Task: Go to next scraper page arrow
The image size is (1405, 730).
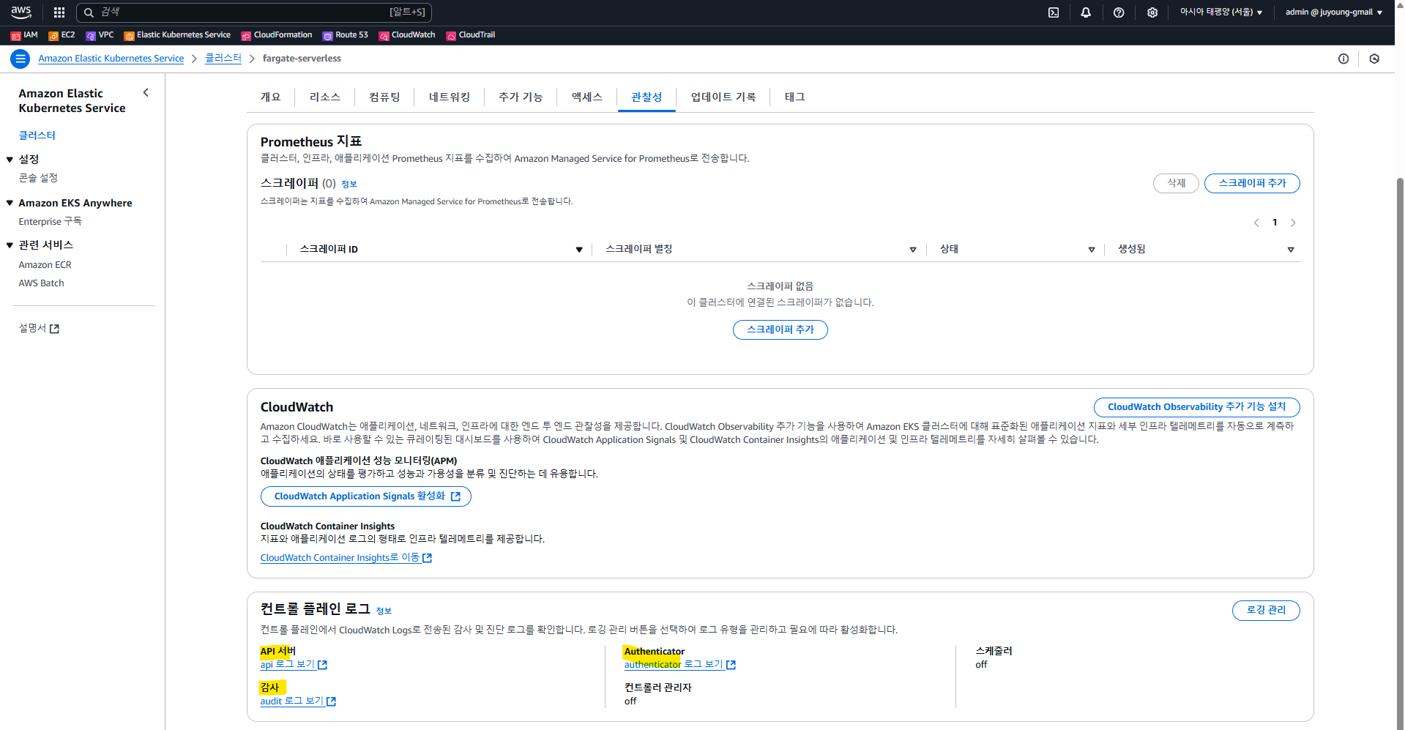Action: (x=1293, y=223)
